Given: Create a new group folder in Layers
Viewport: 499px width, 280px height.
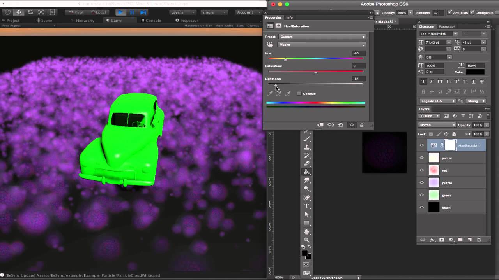Looking at the screenshot, I should click(x=460, y=240).
